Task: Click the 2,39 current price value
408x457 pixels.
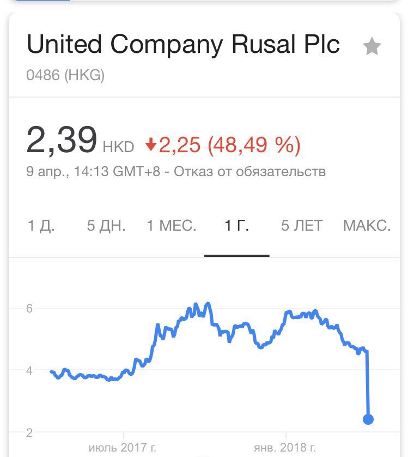Action: point(62,140)
